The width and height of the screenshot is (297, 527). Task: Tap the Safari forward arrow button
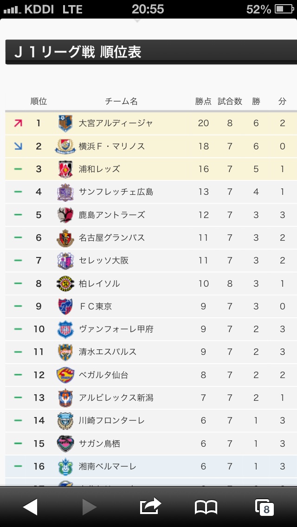click(x=90, y=507)
